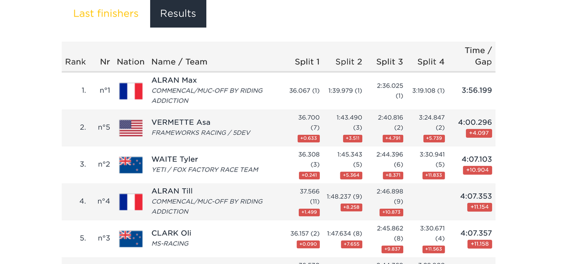Click the Time / Gap column header
The height and width of the screenshot is (264, 572).
click(478, 56)
